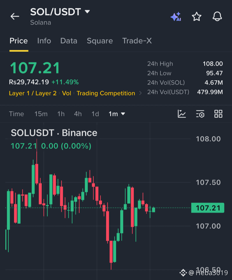
Task: Open the AI insights sparkle icon
Action: pos(176,17)
